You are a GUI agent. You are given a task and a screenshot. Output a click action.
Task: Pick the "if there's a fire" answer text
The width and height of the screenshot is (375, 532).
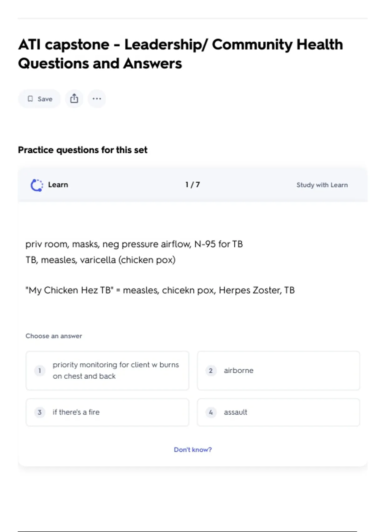click(76, 412)
